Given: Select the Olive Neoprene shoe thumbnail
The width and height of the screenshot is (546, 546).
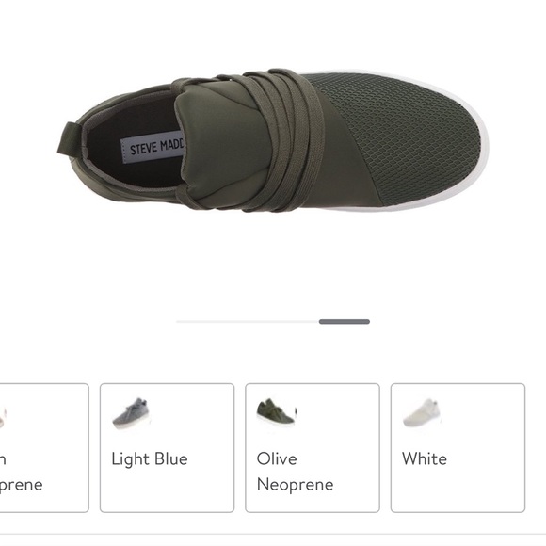Looking at the screenshot, I should pos(277,411).
